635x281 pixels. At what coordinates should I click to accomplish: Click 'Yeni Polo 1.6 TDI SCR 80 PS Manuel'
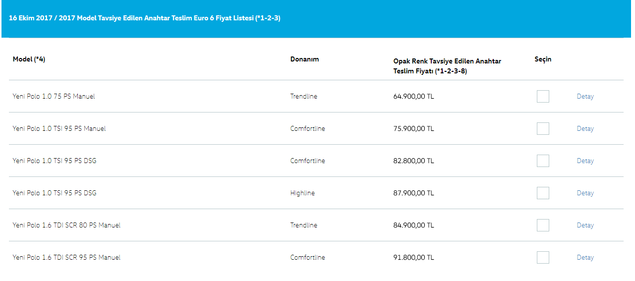[66, 225]
